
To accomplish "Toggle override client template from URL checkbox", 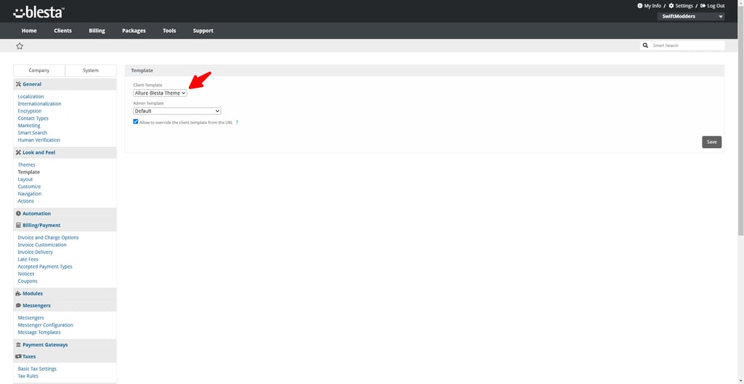I will point(136,122).
